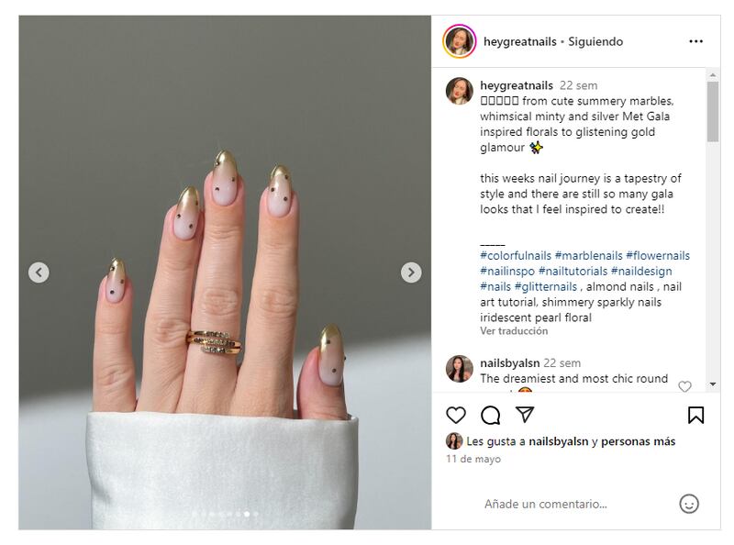
Task: Open the heygreatnails profile in the header
Action: [519, 41]
